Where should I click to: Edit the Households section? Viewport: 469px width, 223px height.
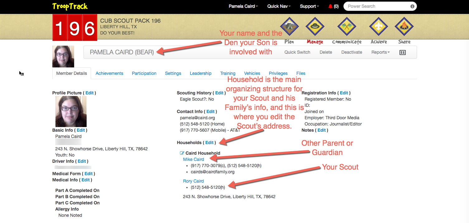click(209, 143)
